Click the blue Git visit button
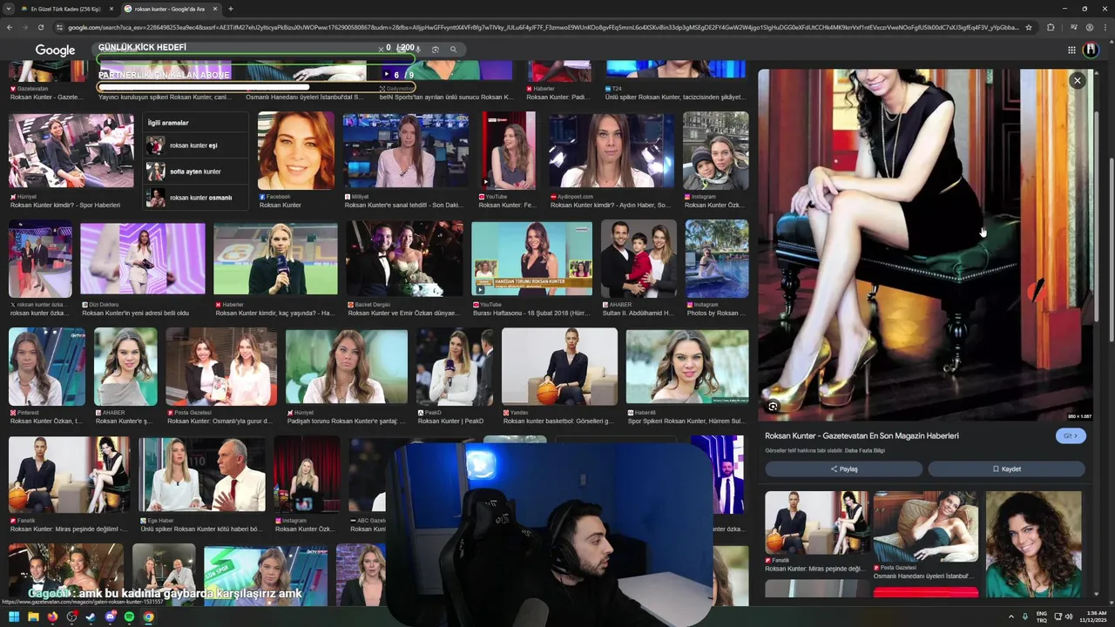This screenshot has height=627, width=1115. point(1071,435)
